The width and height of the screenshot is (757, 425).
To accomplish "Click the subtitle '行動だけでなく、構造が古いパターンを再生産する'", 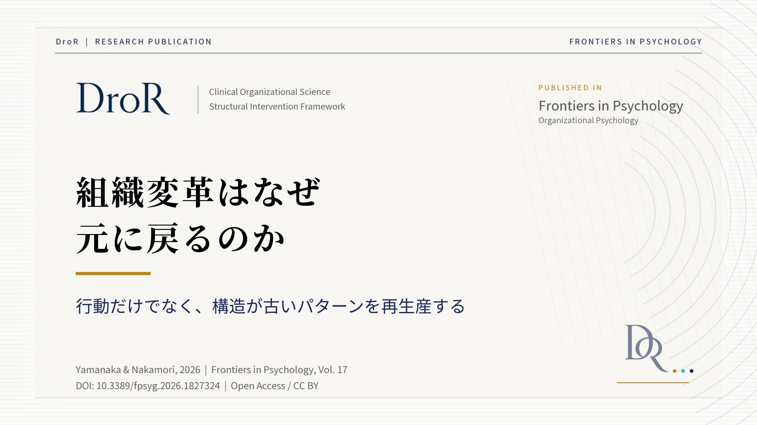I will coord(270,306).
